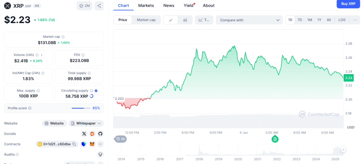Select the candlestick chart type icon
This screenshot has width=363, height=164.
[185, 20]
